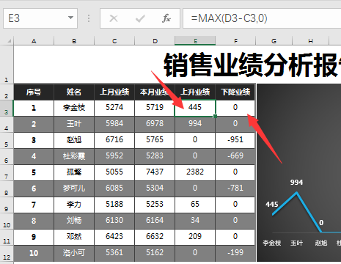This screenshot has width=341, height=264.
Task: Select column D header
Action: point(155,41)
